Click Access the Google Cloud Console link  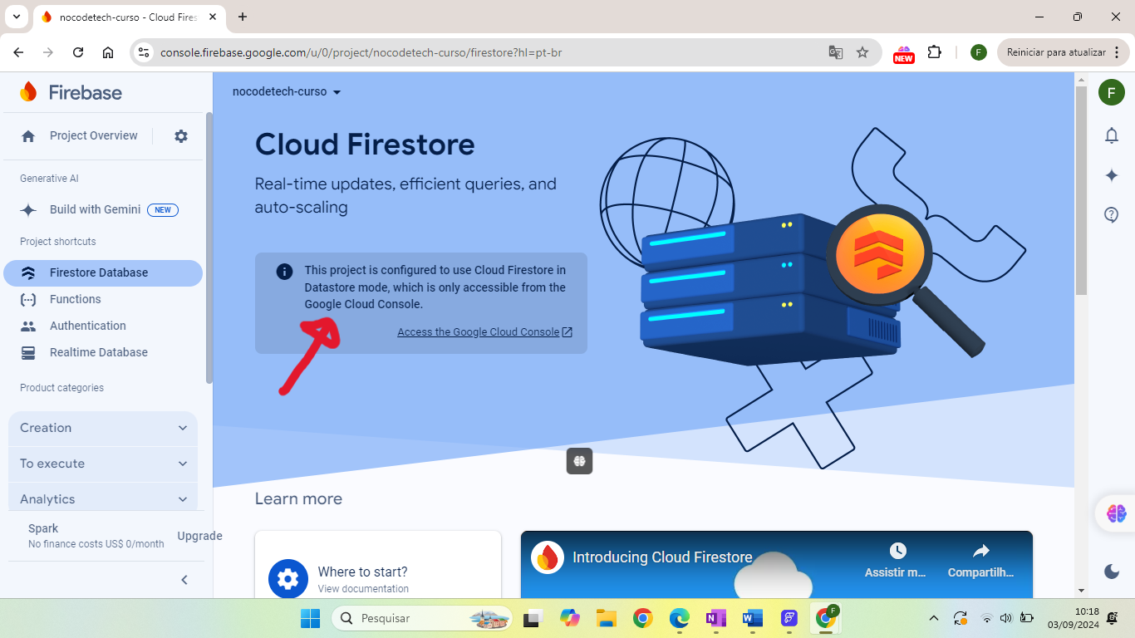point(484,332)
